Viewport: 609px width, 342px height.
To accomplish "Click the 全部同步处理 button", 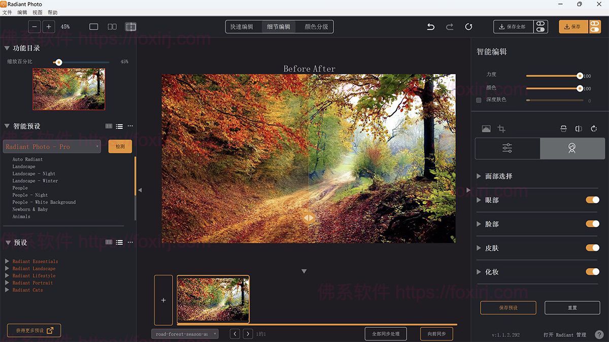I will click(x=385, y=333).
